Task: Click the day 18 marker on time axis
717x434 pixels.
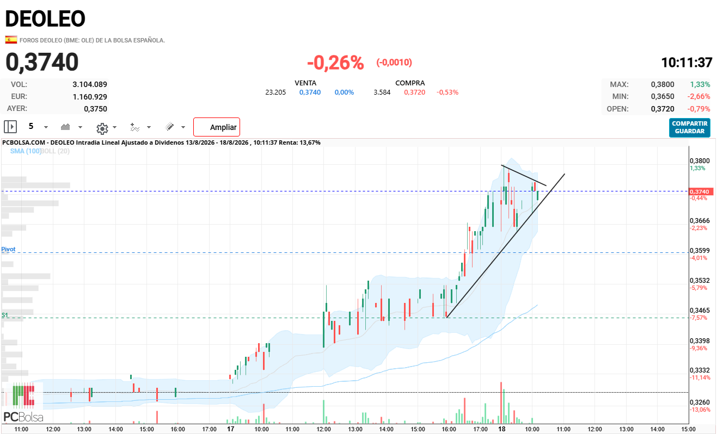Action: coord(502,429)
